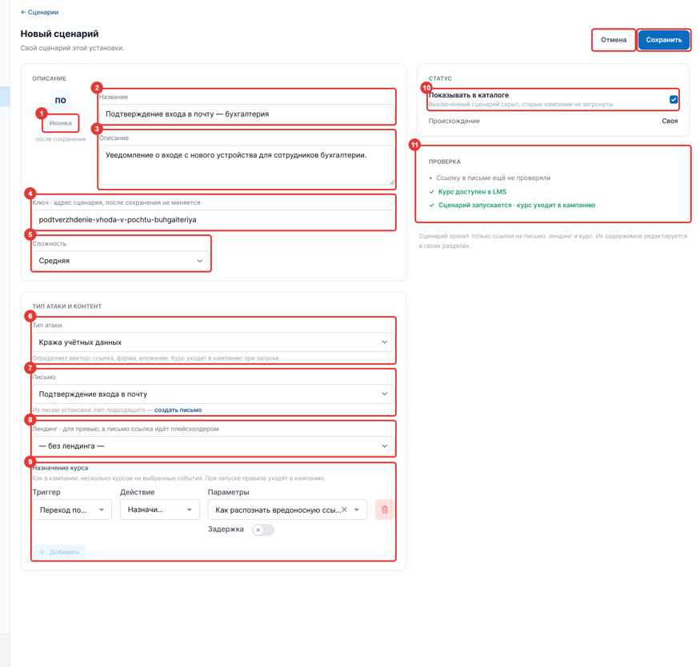The image size is (700, 667).
Task: Toggle the Задержка switch
Action: click(x=263, y=529)
